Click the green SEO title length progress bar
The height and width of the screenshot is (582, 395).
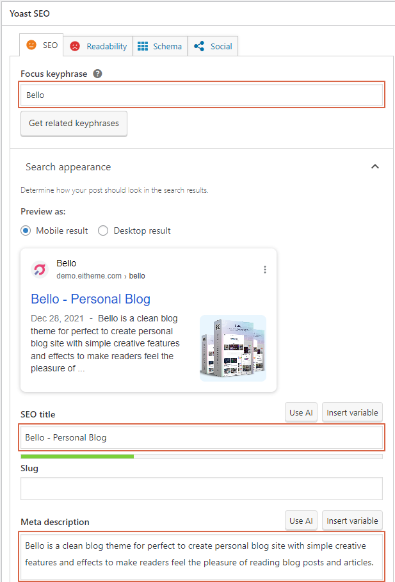[77, 457]
